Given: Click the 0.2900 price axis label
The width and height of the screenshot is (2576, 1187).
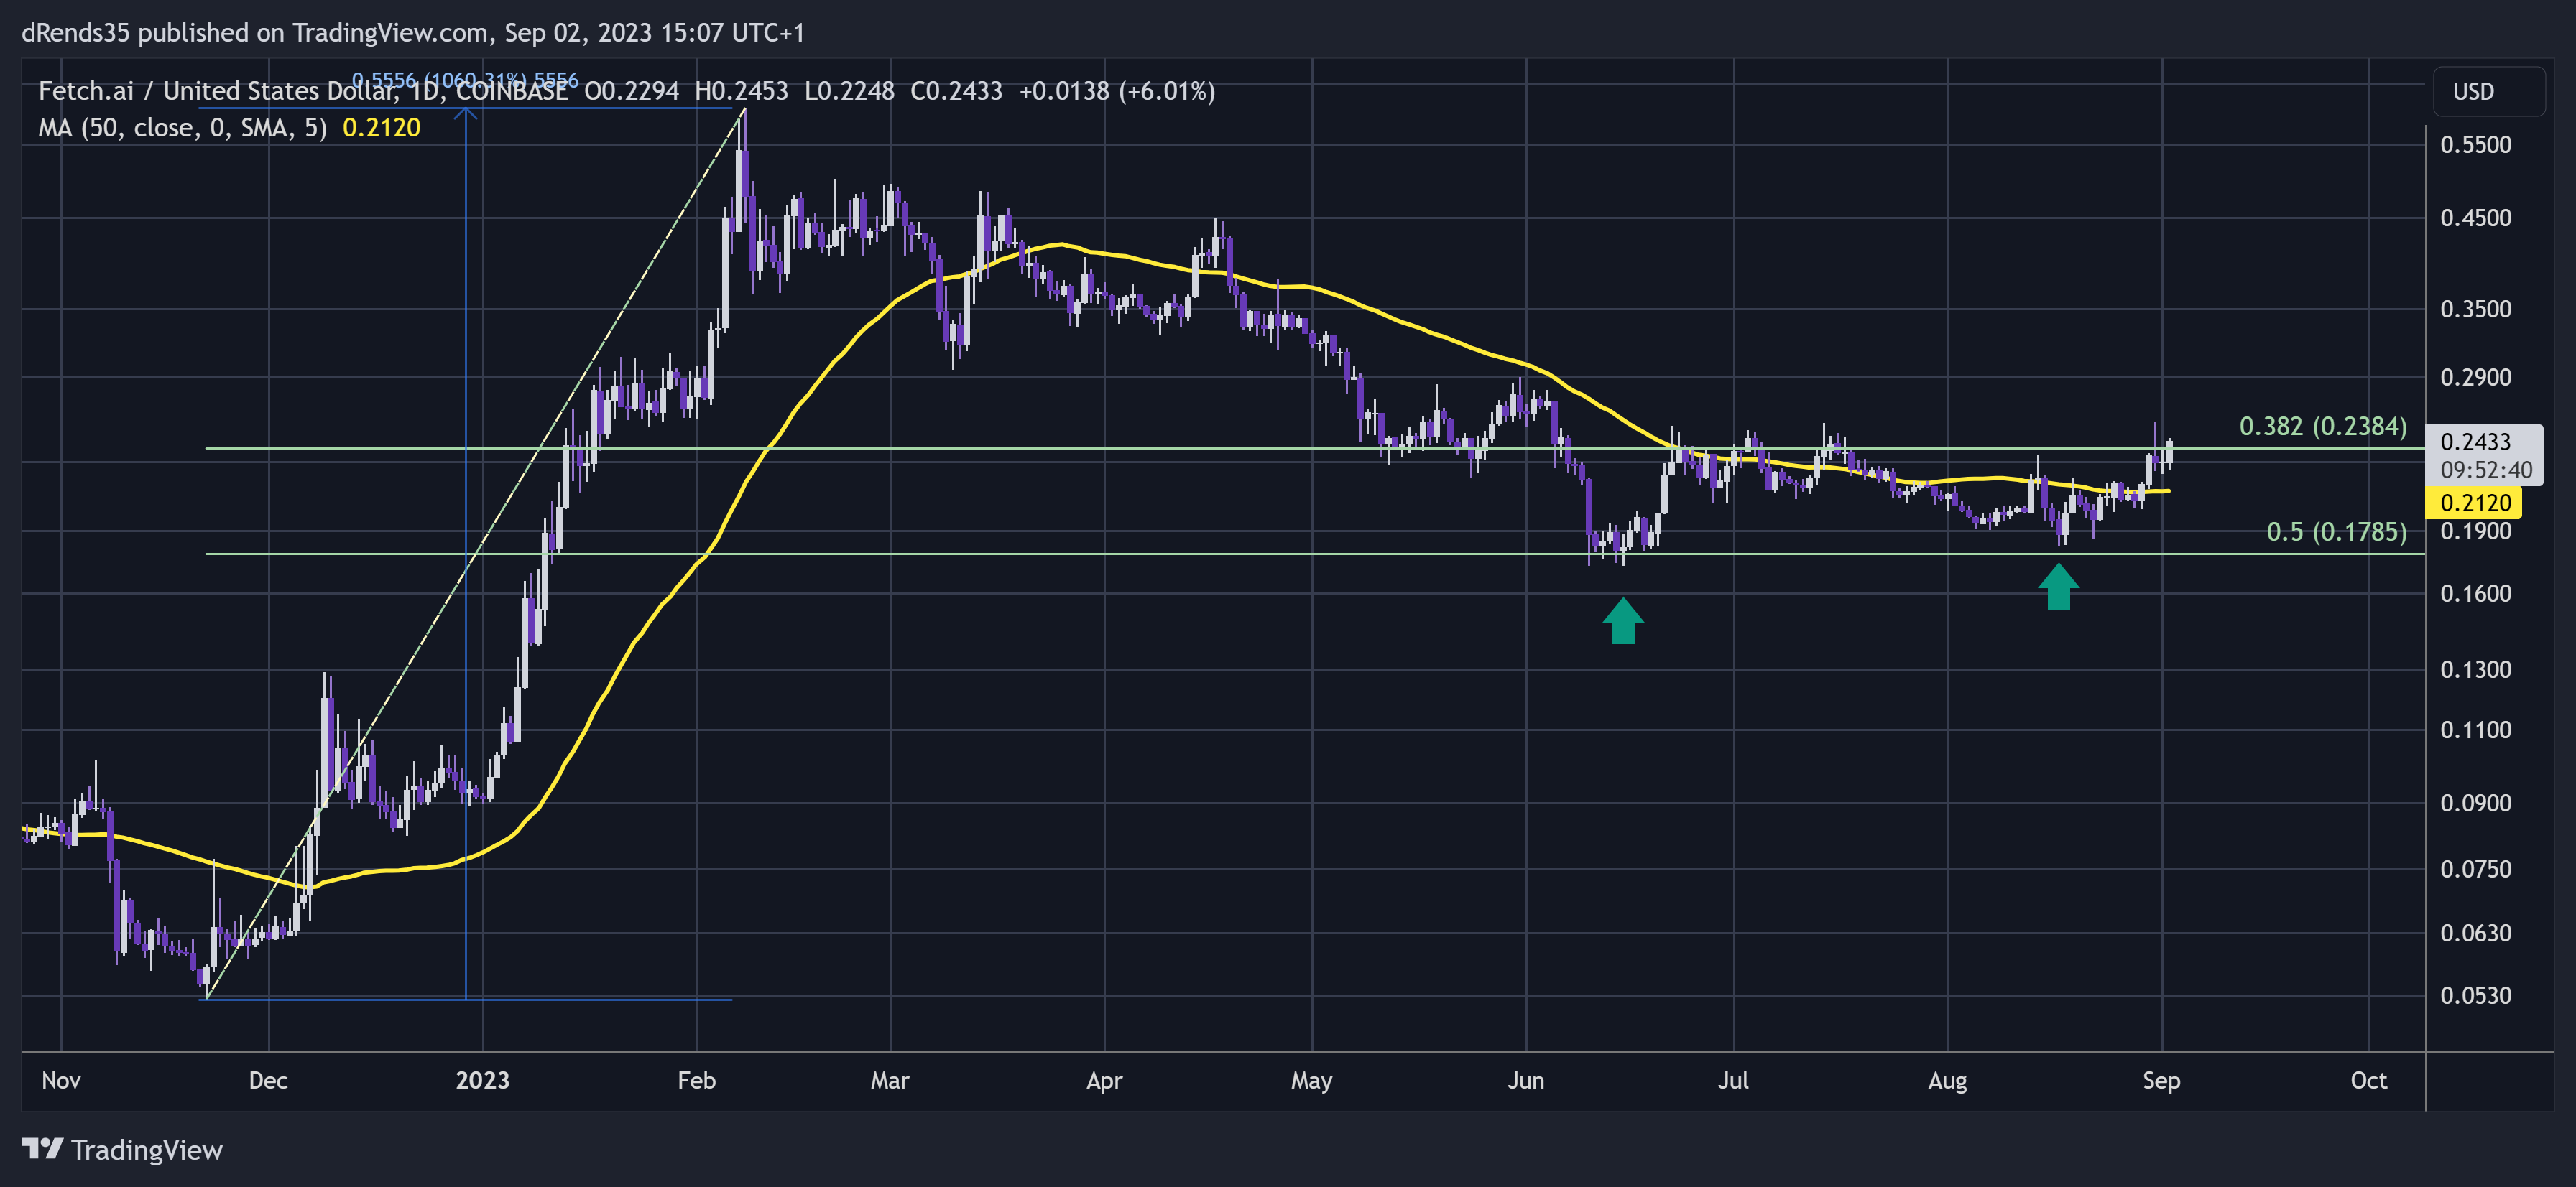Looking at the screenshot, I should 2475,378.
